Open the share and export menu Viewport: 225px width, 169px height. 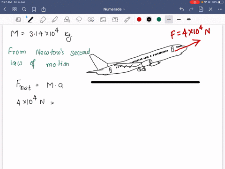(44, 9)
